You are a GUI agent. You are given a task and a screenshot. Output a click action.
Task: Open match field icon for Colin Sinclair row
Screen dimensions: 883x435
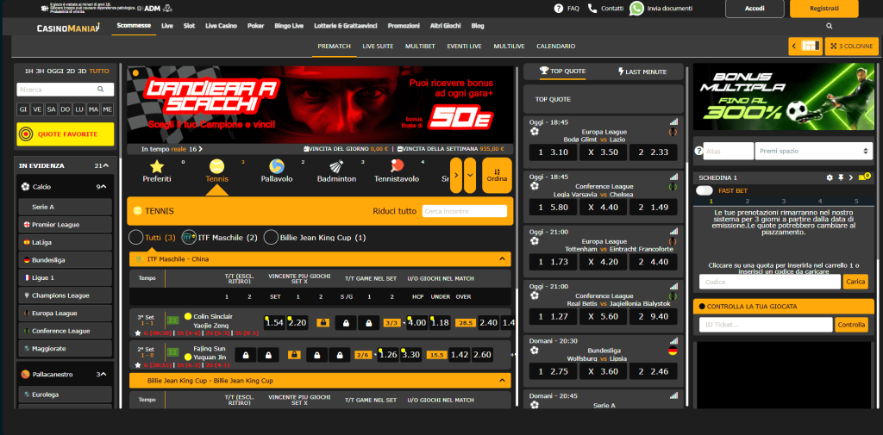click(173, 320)
